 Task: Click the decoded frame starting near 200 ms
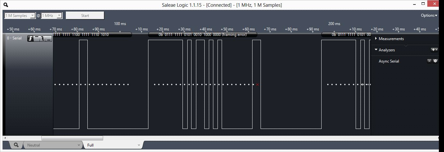pos(346,35)
